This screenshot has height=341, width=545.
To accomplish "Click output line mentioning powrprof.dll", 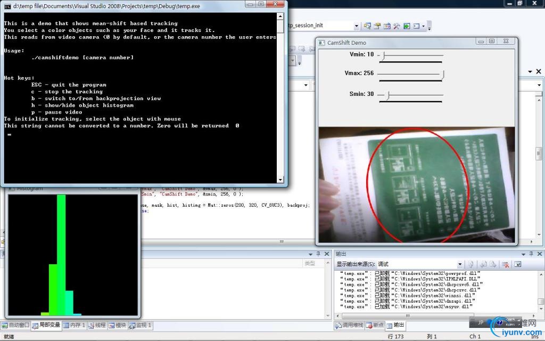I will (x=410, y=273).
